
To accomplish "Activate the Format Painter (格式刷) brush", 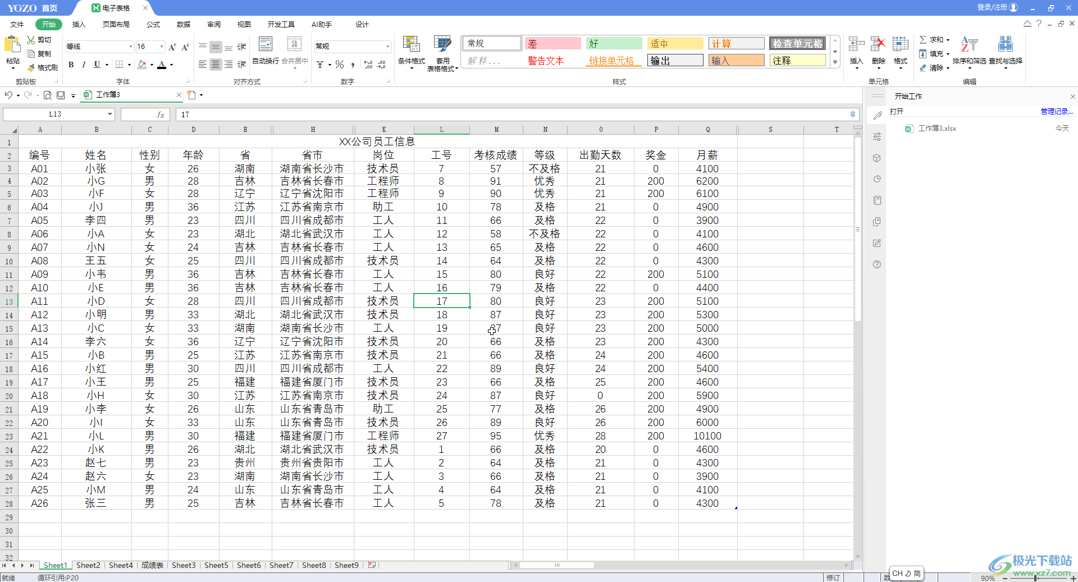I will [31, 67].
